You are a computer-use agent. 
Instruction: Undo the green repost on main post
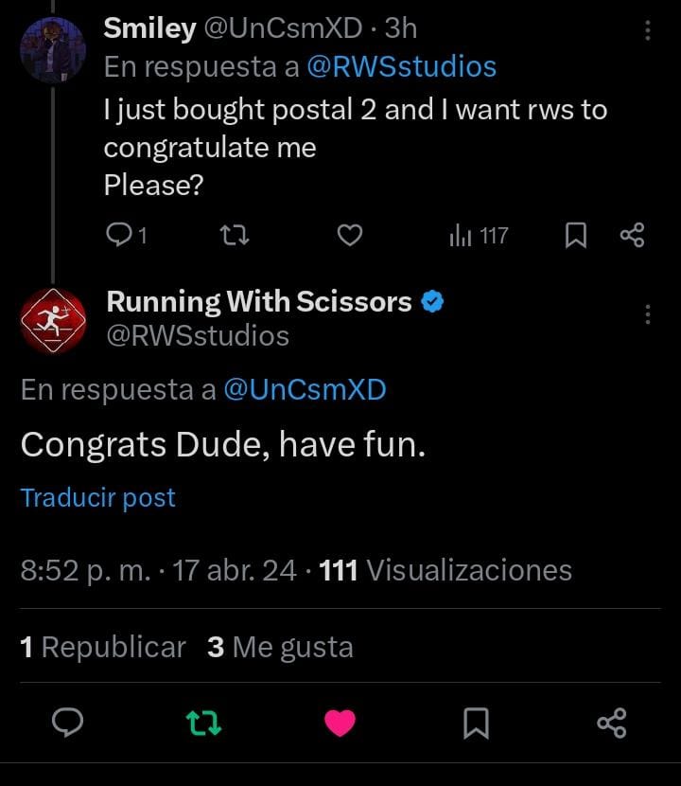coord(203,723)
